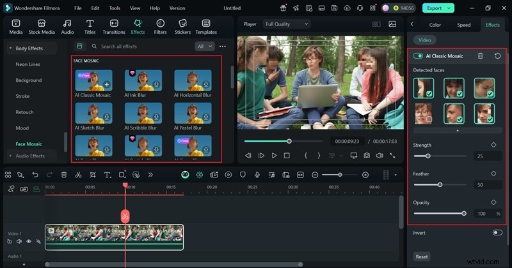The height and width of the screenshot is (268, 512).
Task: Open the Titles panel
Action: (90, 27)
